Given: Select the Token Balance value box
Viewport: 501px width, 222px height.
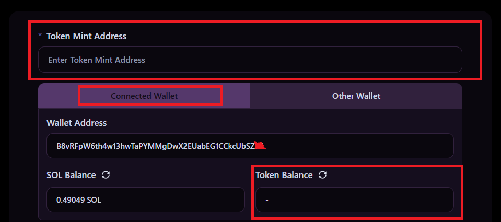Looking at the screenshot, I should click(x=354, y=200).
